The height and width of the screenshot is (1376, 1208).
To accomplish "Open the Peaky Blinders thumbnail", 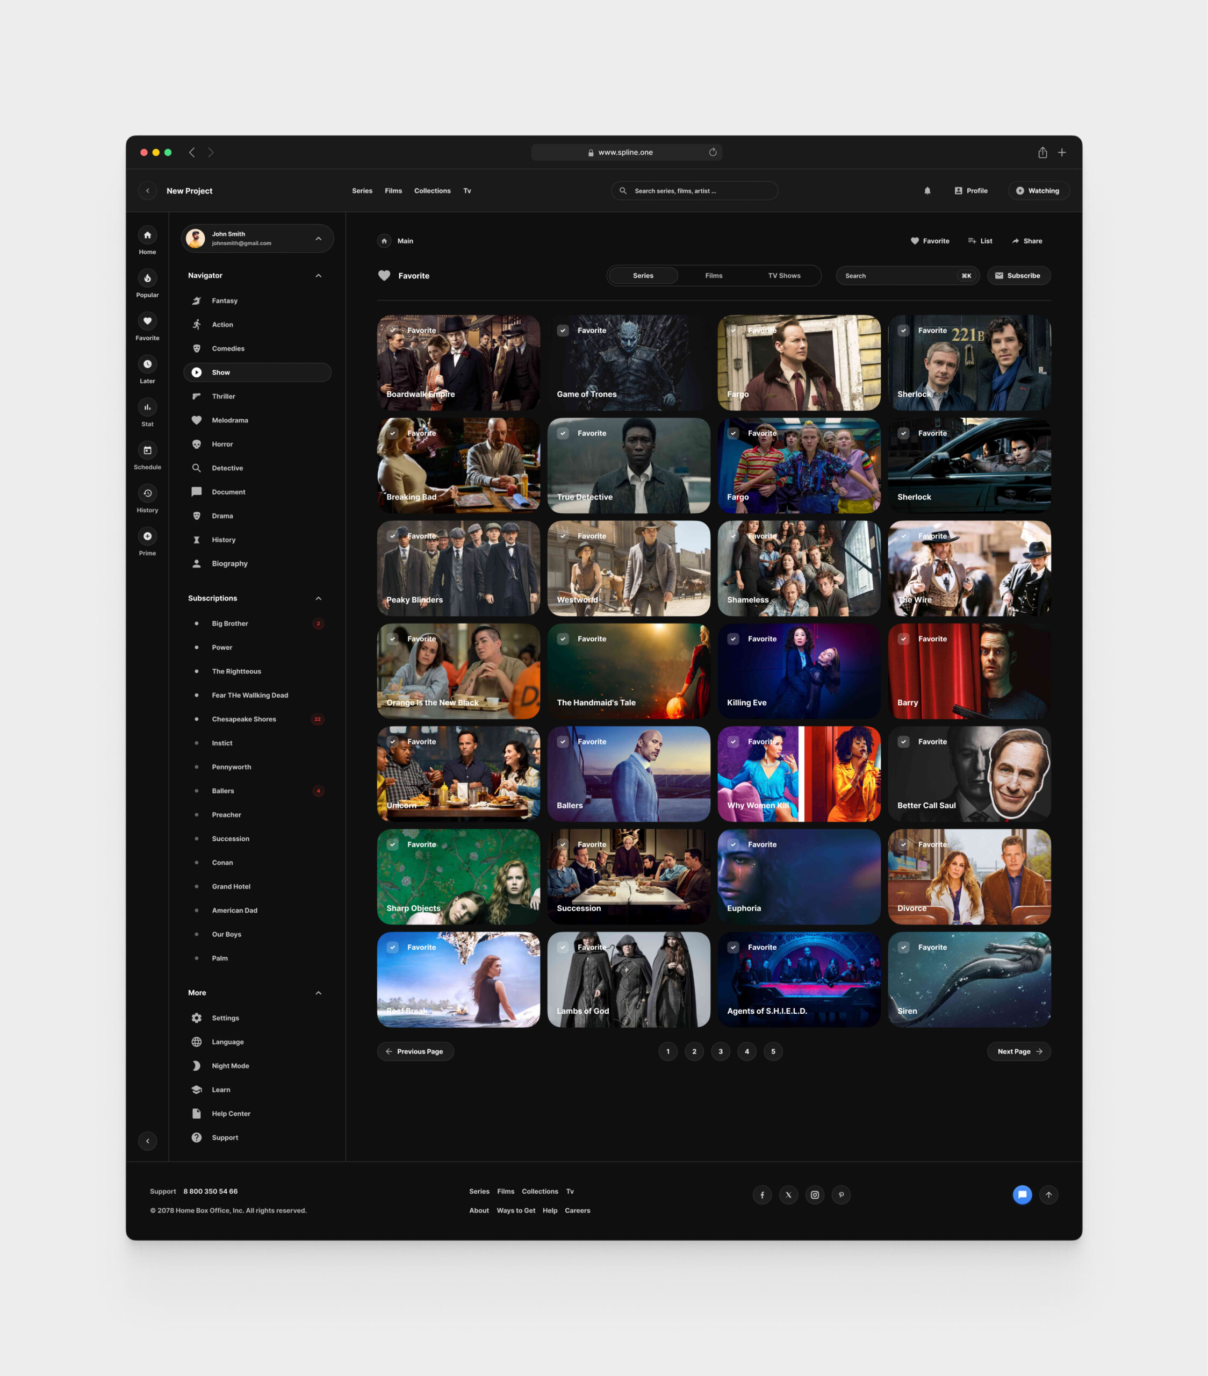I will [x=458, y=568].
